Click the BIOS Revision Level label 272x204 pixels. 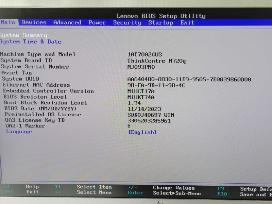coord(35,97)
